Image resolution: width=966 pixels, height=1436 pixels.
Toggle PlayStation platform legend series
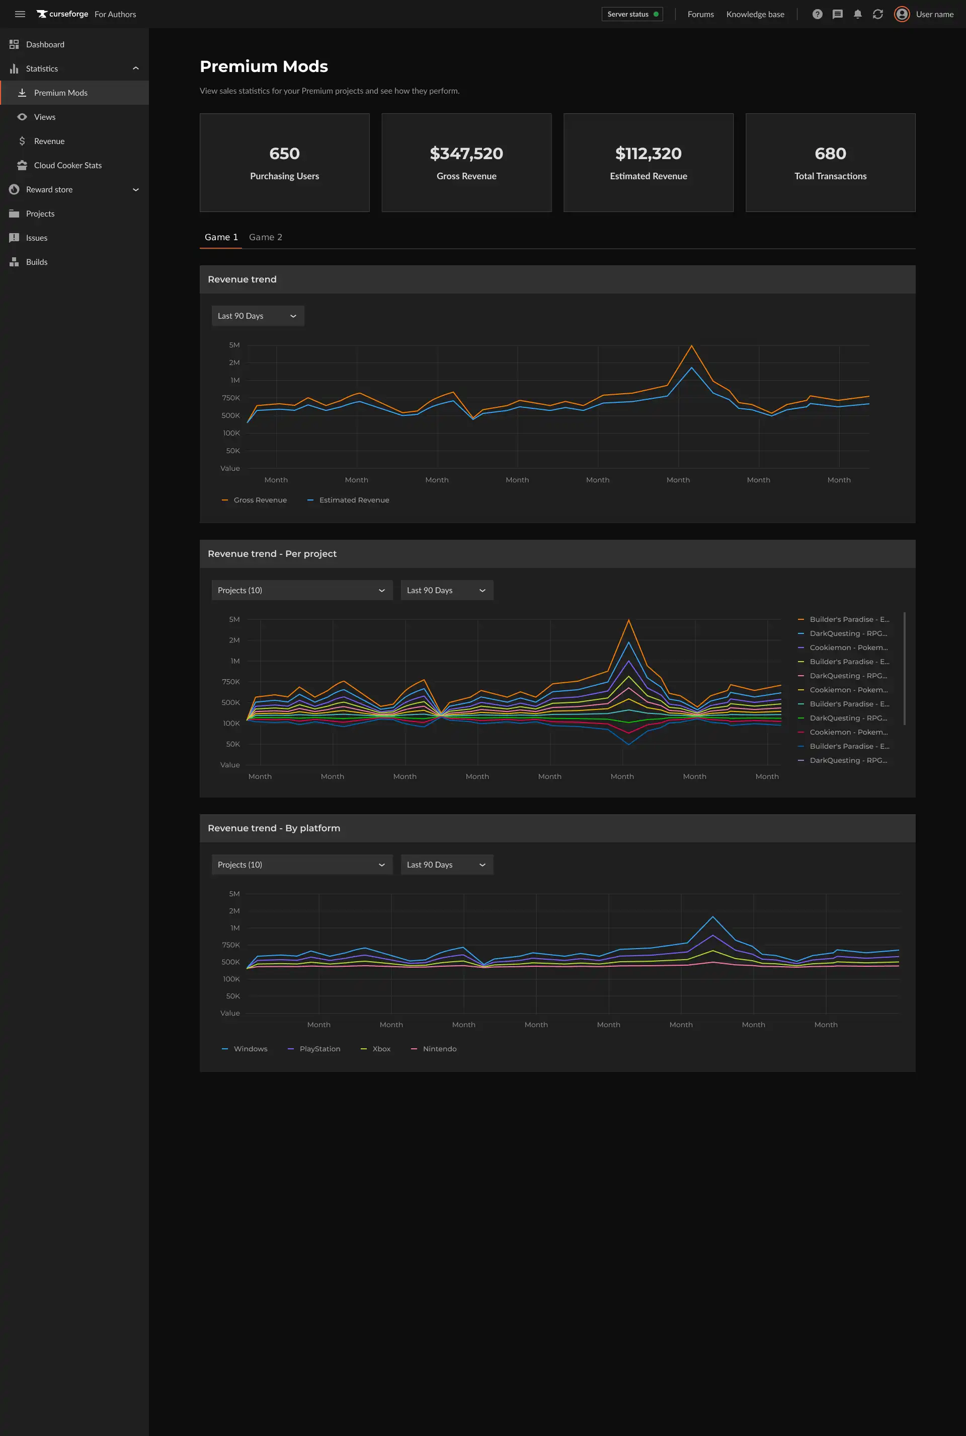[313, 1049]
